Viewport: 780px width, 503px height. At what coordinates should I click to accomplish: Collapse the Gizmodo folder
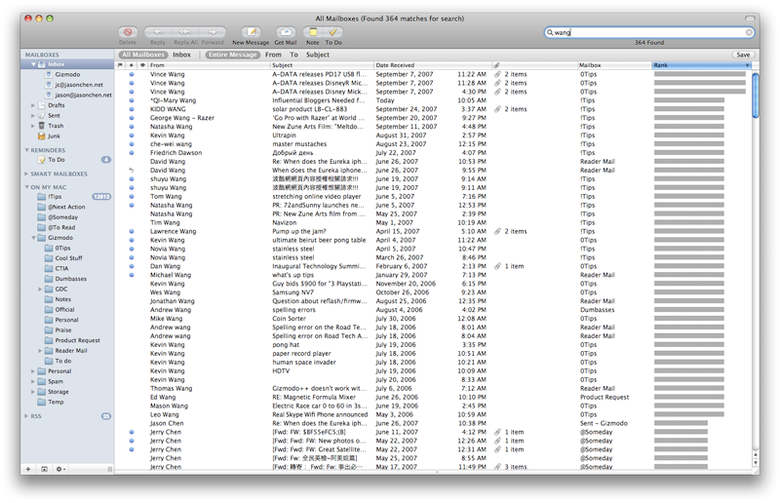[x=33, y=238]
